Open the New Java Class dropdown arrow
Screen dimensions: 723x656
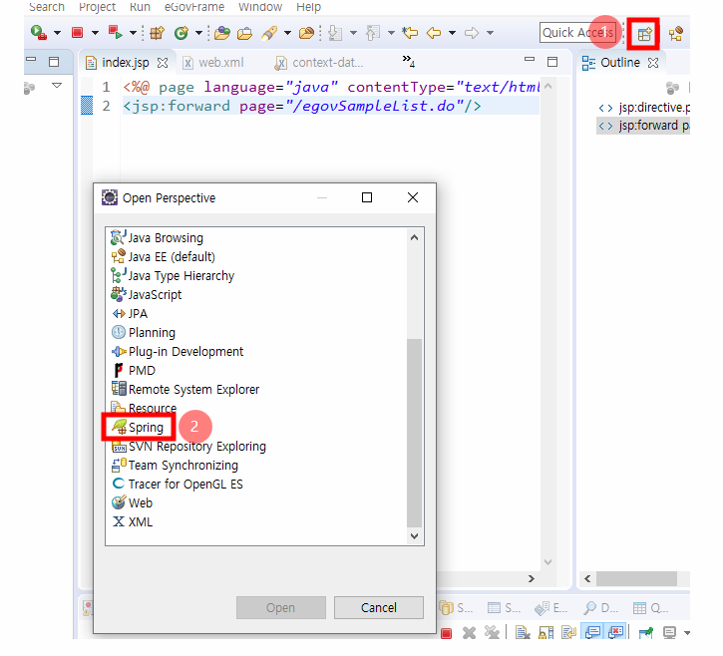point(198,33)
